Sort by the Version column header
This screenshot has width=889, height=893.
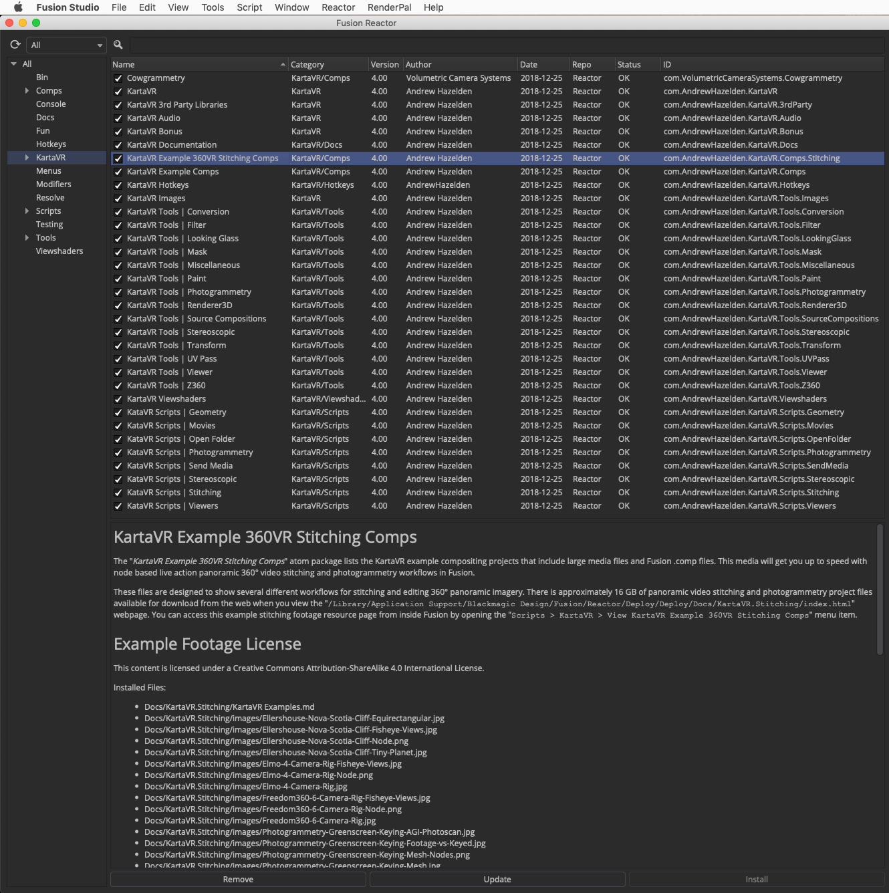[385, 65]
